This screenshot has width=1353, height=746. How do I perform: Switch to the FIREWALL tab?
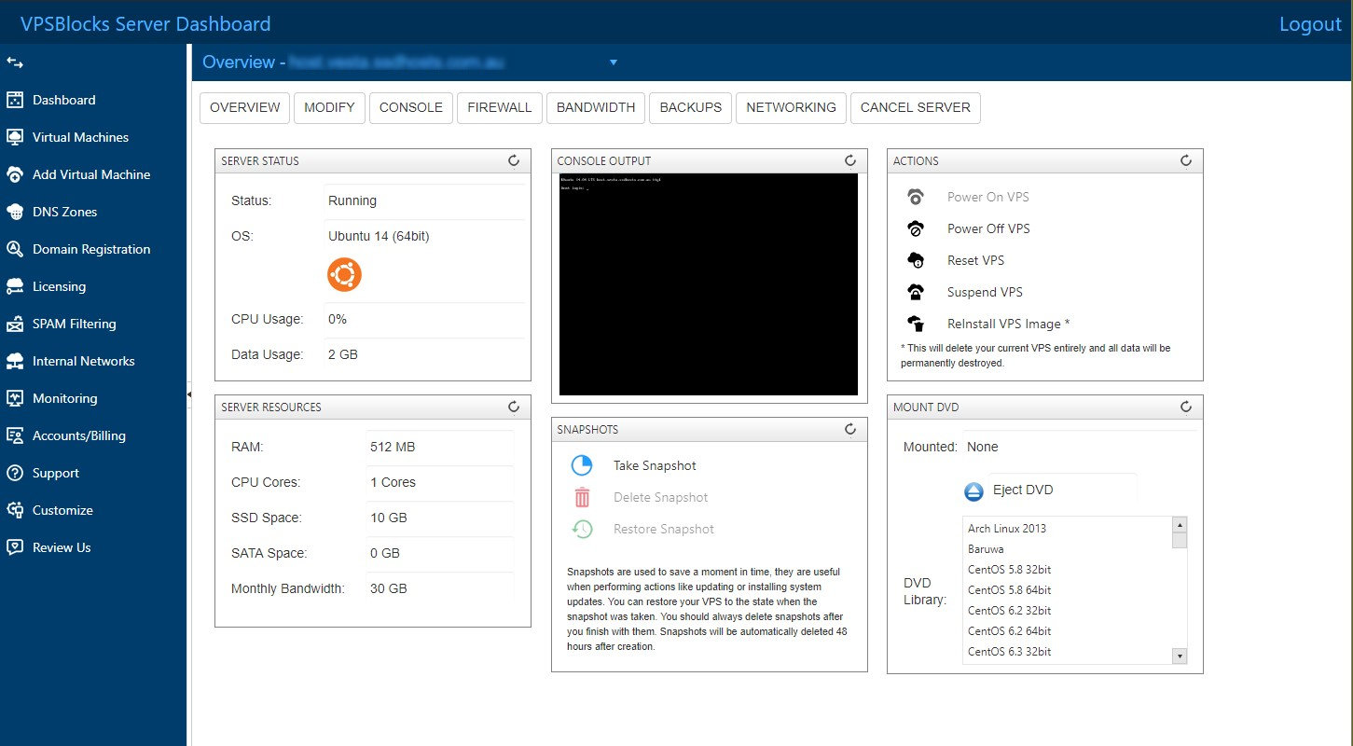point(499,108)
